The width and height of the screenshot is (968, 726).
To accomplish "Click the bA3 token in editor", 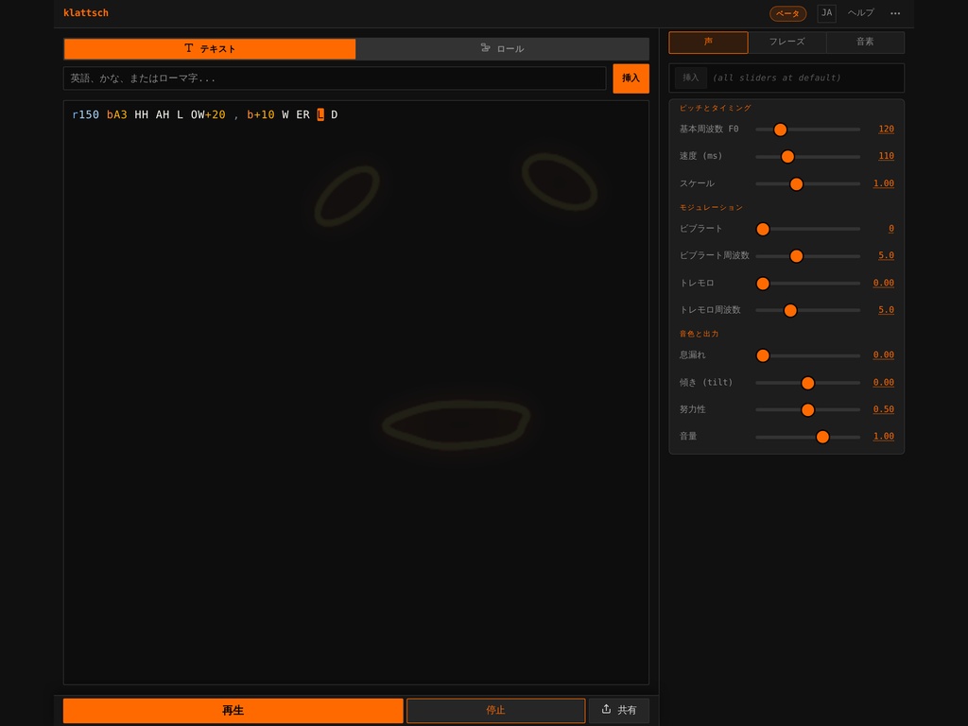I will 116,114.
